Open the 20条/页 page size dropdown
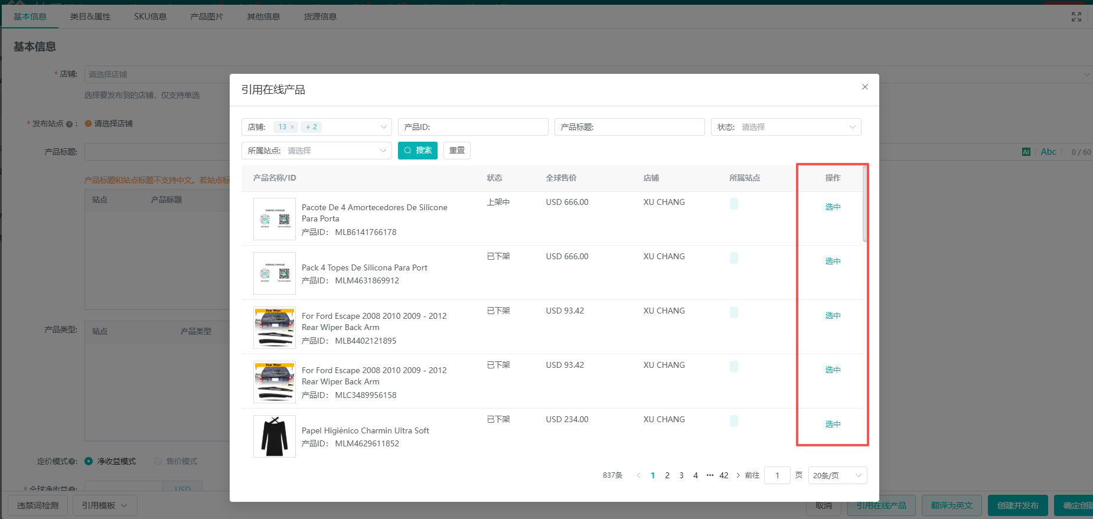Image resolution: width=1093 pixels, height=519 pixels. click(837, 475)
